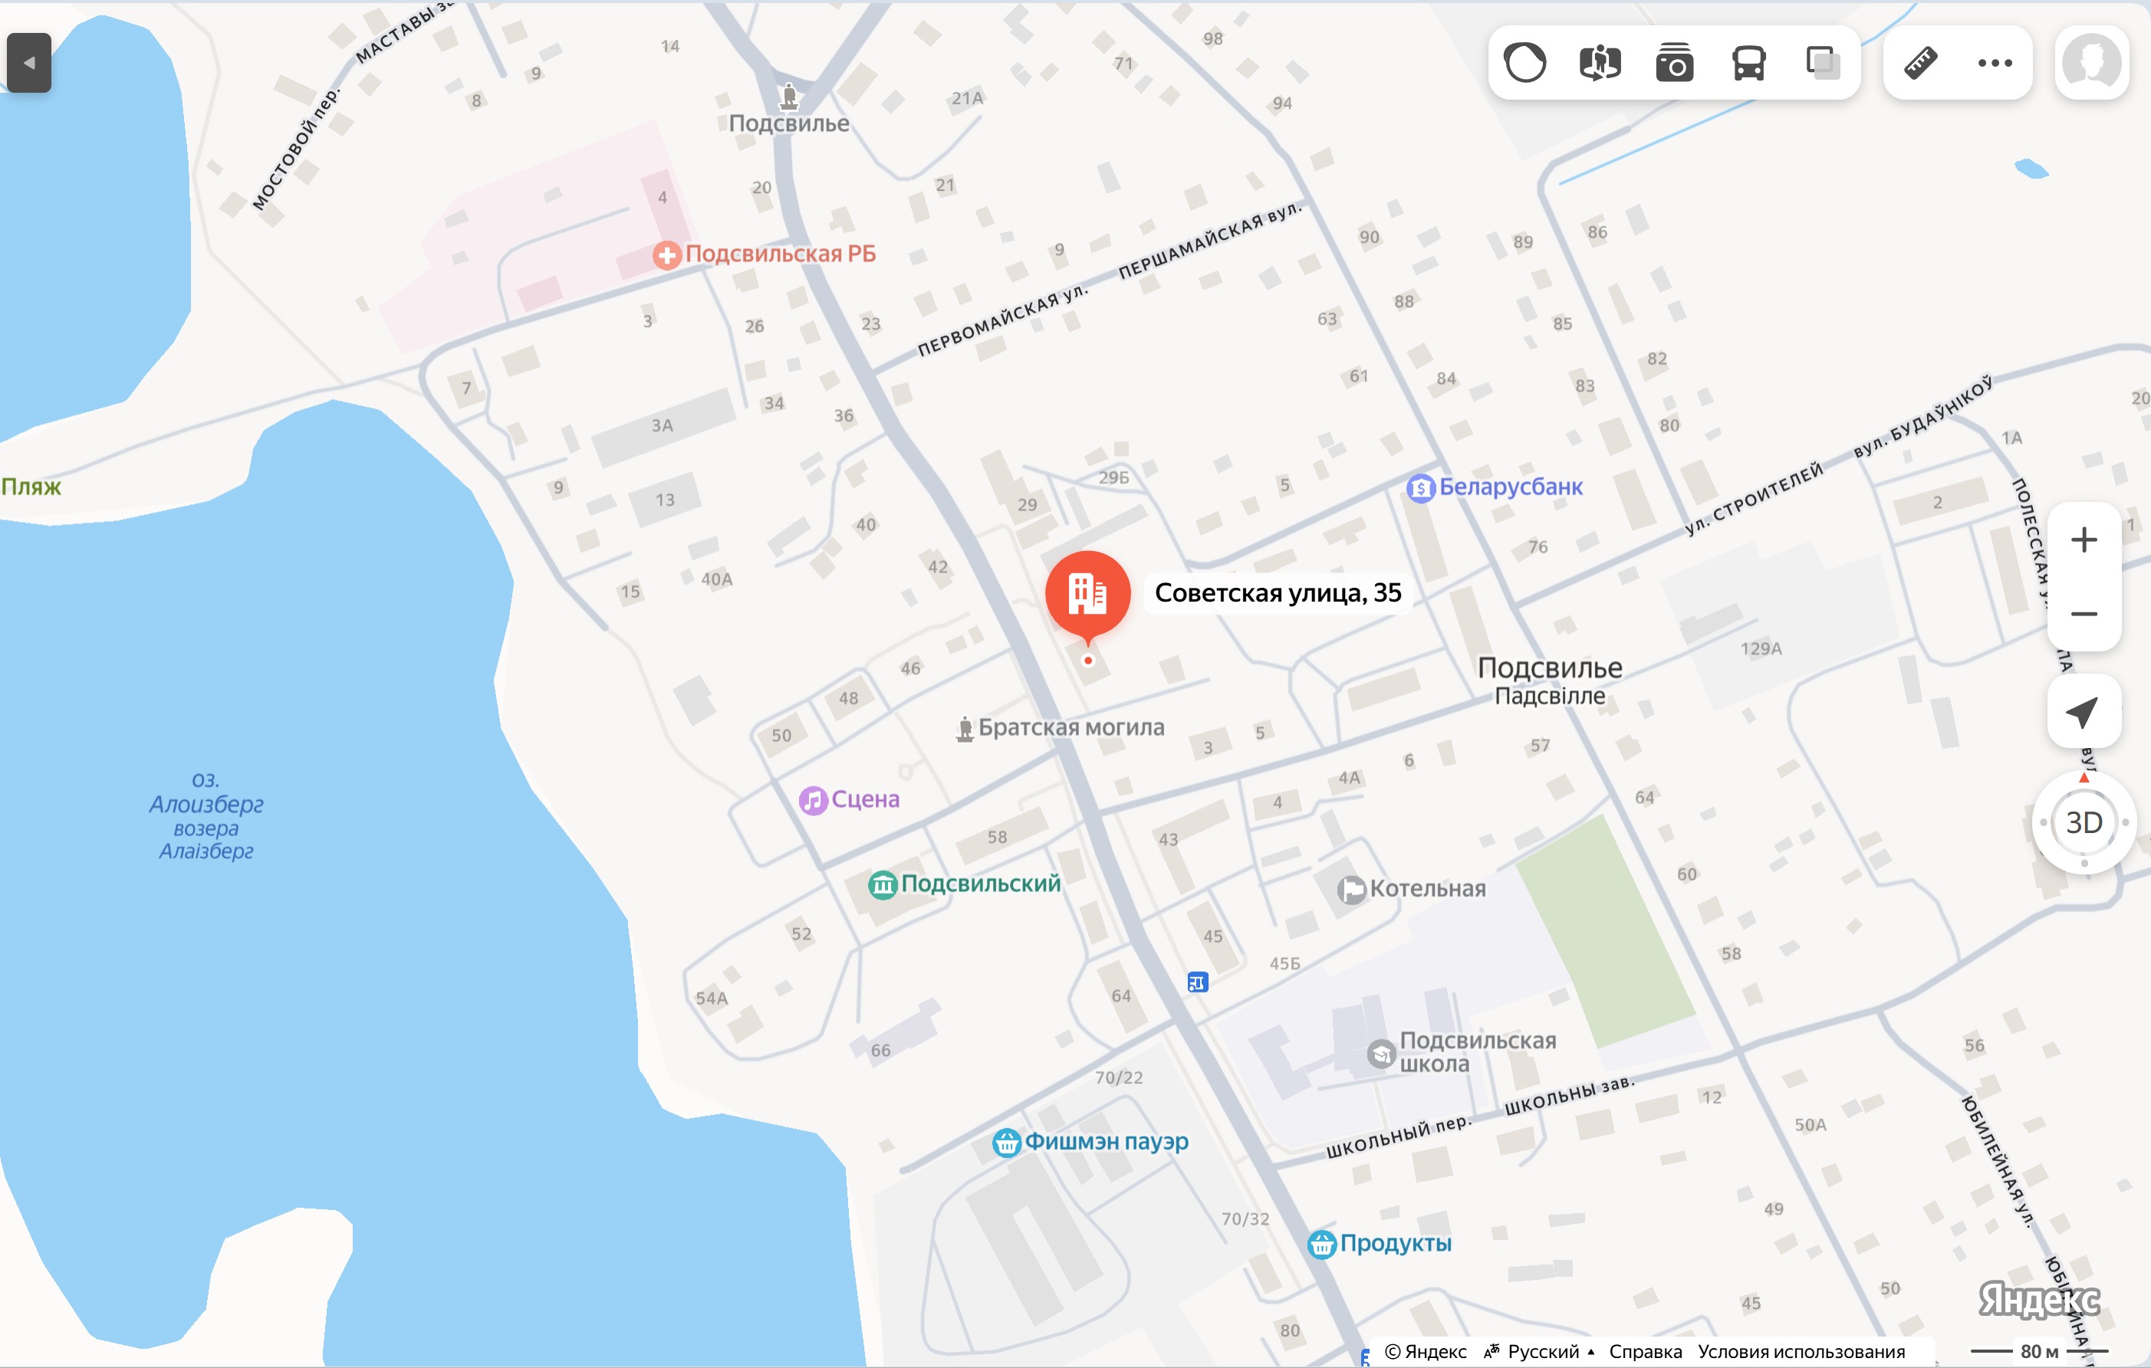Locate me with the arrow button
The image size is (2151, 1368).
coord(2084,710)
